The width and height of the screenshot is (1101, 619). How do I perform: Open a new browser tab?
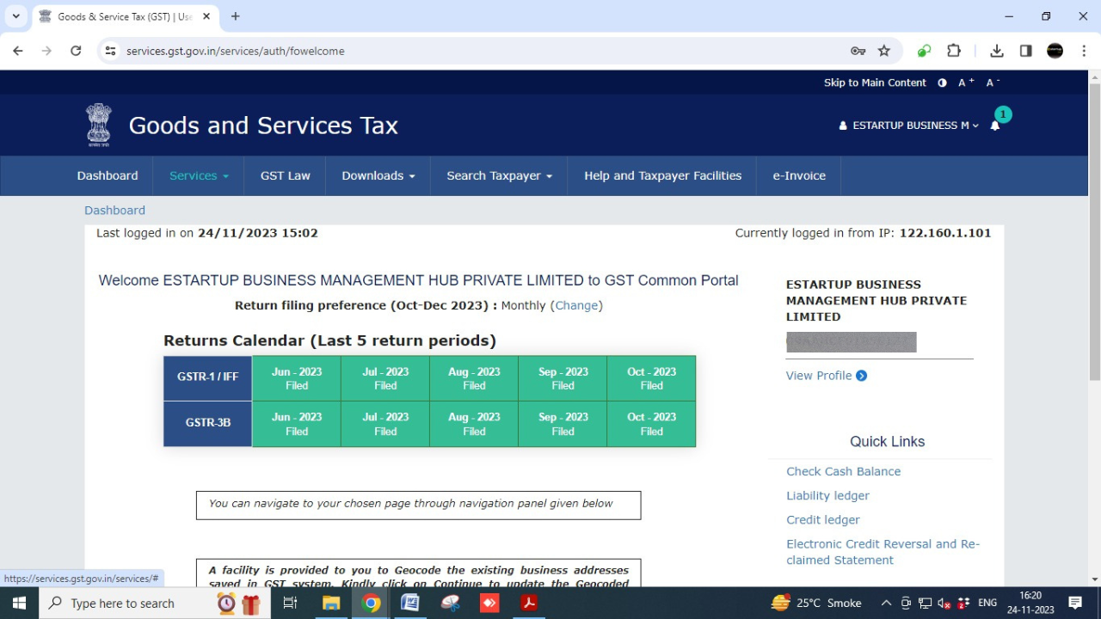coord(236,16)
